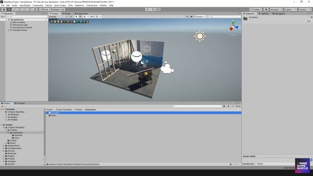Switch to the Asset Store tab
Viewport: 313px width, 176px height.
[81, 14]
